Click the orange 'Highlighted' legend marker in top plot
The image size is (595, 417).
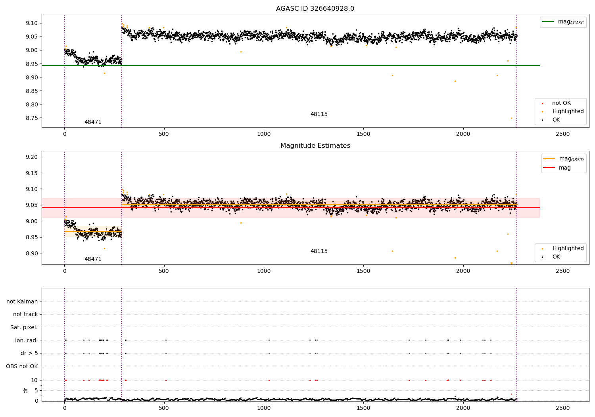(x=543, y=112)
